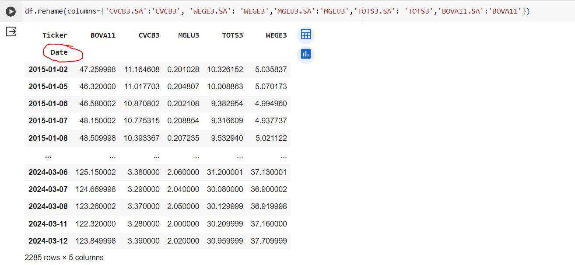
Task: Select the 2015-01-07 row index
Action: point(48,121)
